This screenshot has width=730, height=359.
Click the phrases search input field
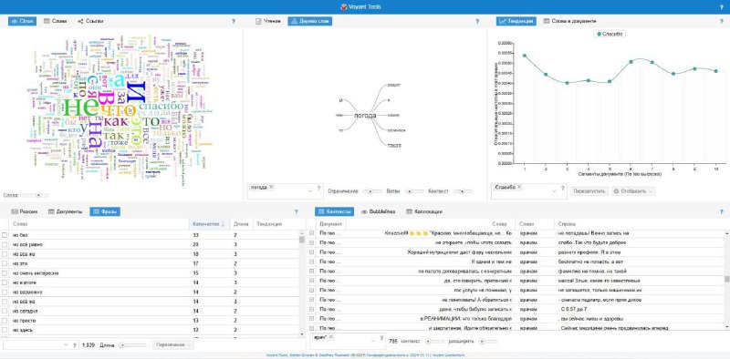tap(35, 345)
